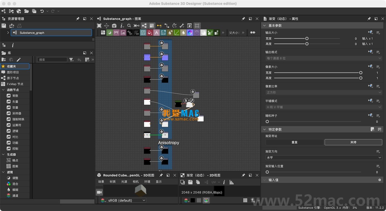386x211 pixels.
Task: Pin the properties panel
Action: click(369, 19)
